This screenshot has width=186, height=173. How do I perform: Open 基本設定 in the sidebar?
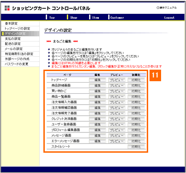20,24
